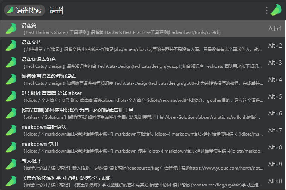Click the techcats/design/yuzzp1 description line
This screenshot has height=190, width=286.
(142, 66)
